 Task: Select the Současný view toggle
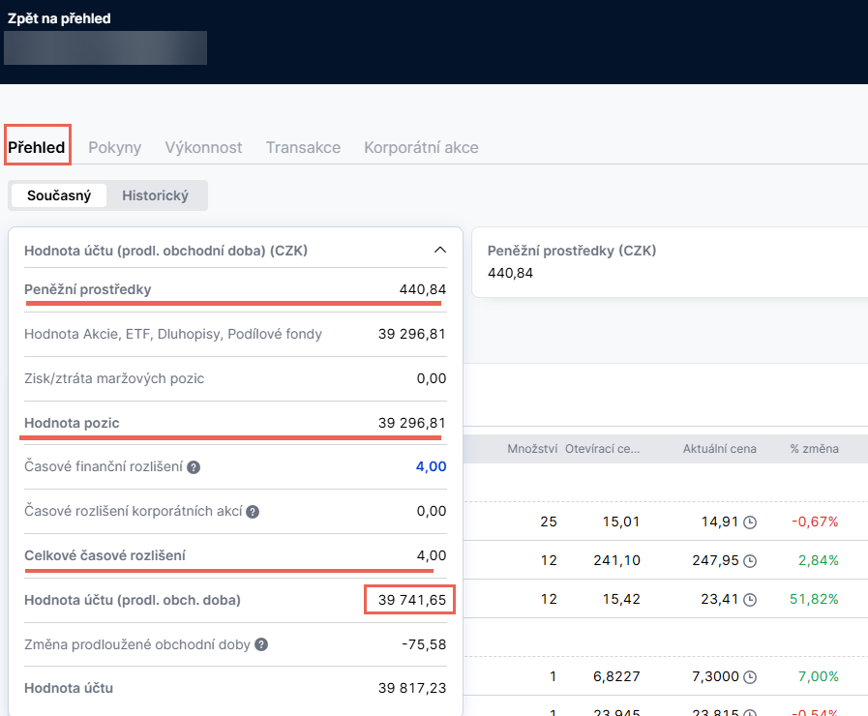pyautogui.click(x=59, y=195)
